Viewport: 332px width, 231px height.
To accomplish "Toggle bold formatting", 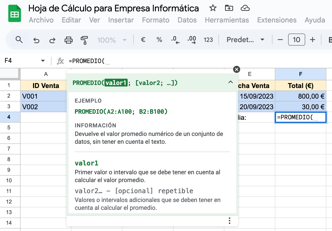I will tap(330, 40).
